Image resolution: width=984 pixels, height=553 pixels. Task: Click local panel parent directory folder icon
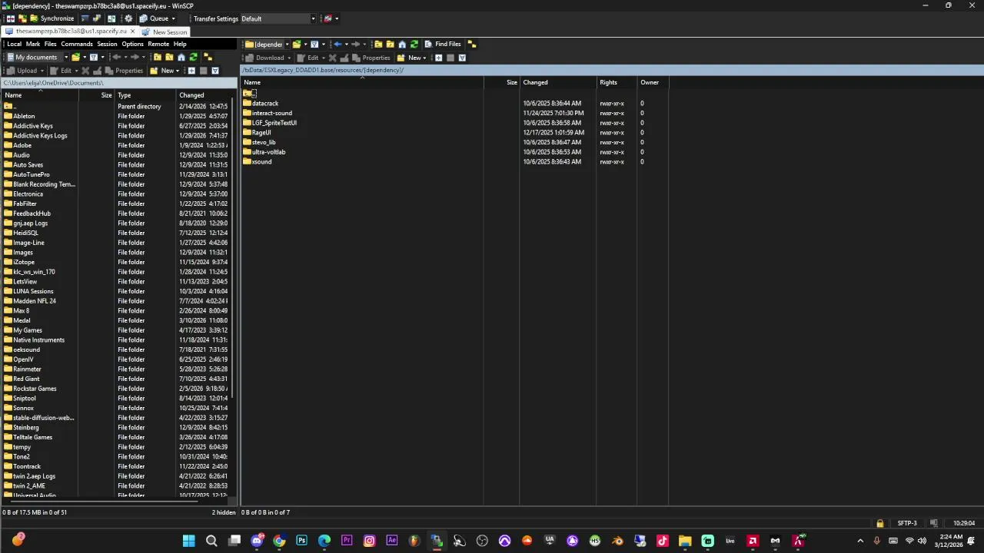pyautogui.click(x=157, y=57)
